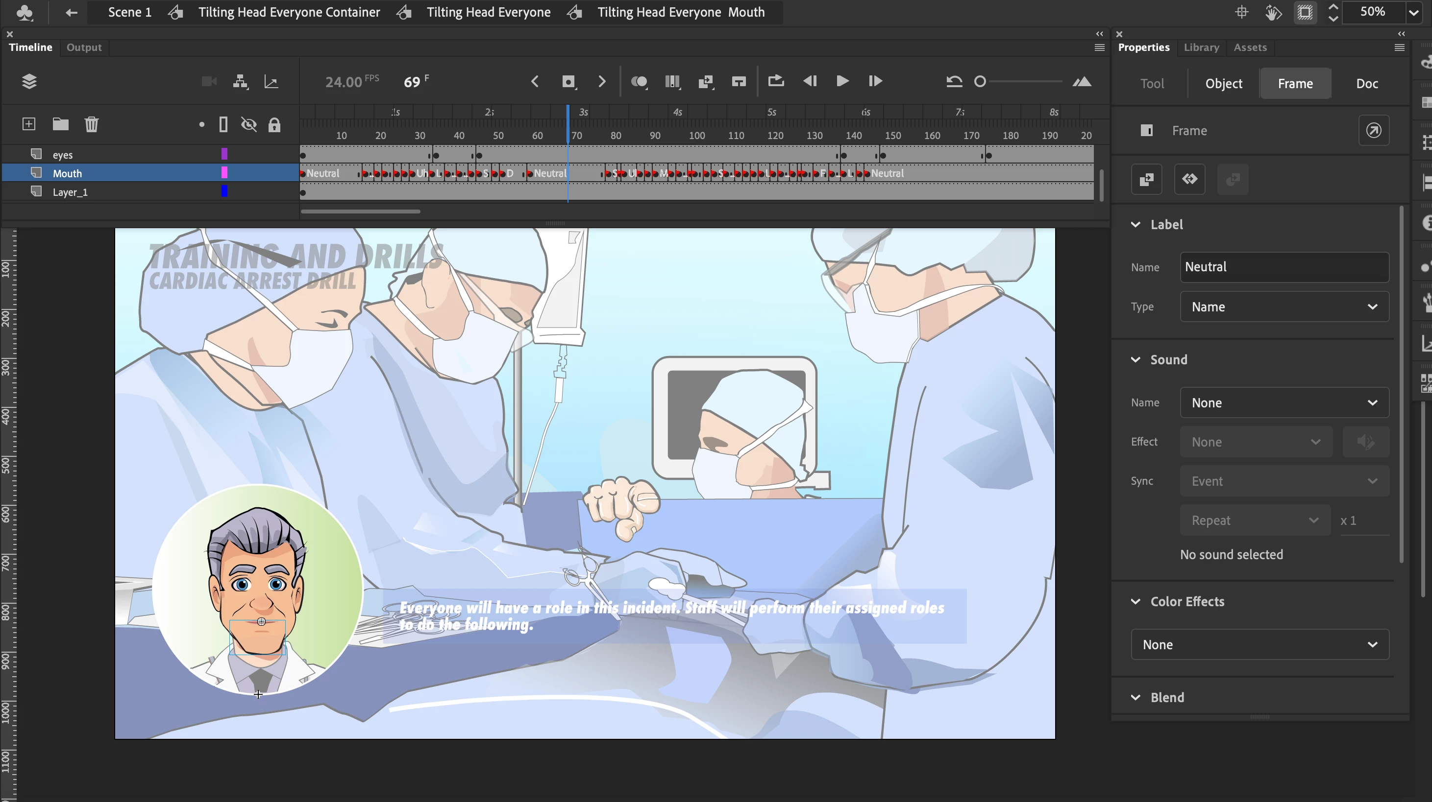The height and width of the screenshot is (802, 1432).
Task: Open the Sound Name dropdown
Action: point(1284,402)
